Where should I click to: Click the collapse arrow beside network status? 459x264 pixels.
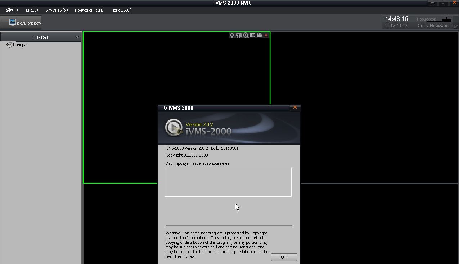[x=456, y=26]
